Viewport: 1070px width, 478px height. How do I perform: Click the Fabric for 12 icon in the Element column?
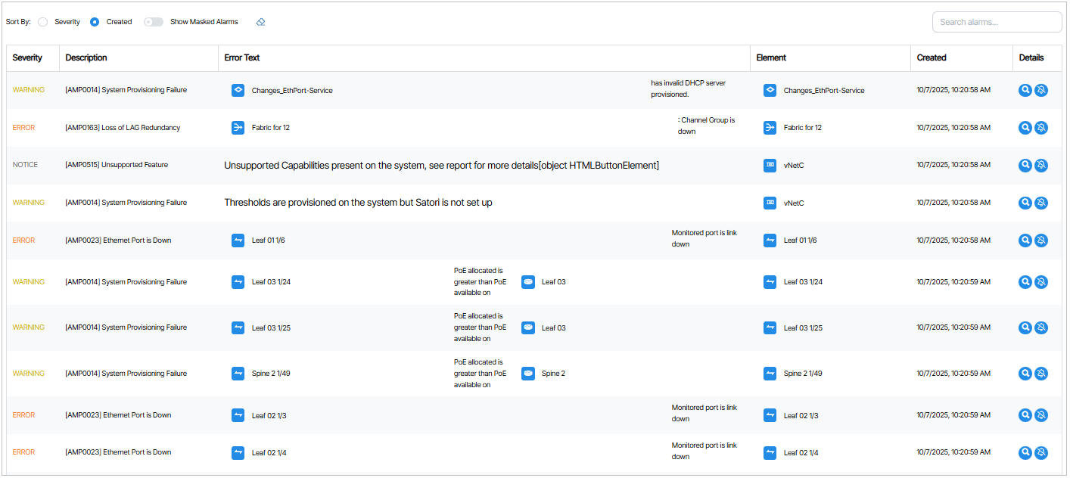click(770, 128)
